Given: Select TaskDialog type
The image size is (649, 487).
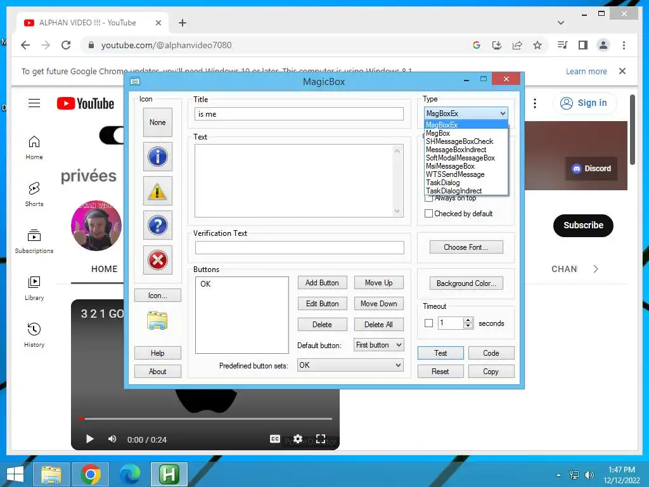Looking at the screenshot, I should [x=466, y=183].
